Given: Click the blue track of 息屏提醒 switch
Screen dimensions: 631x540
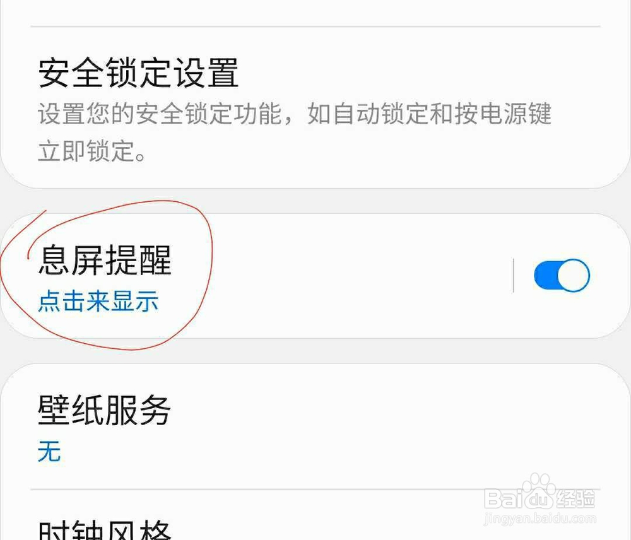Looking at the screenshot, I should [545, 275].
